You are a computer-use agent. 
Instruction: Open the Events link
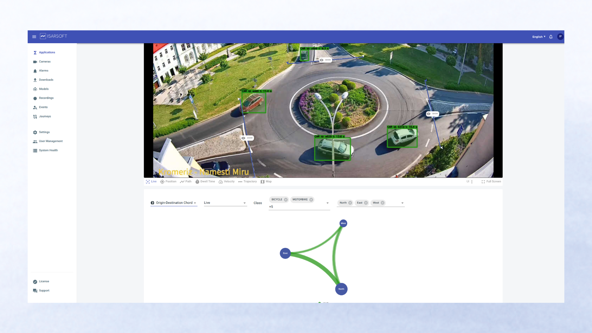[43, 107]
